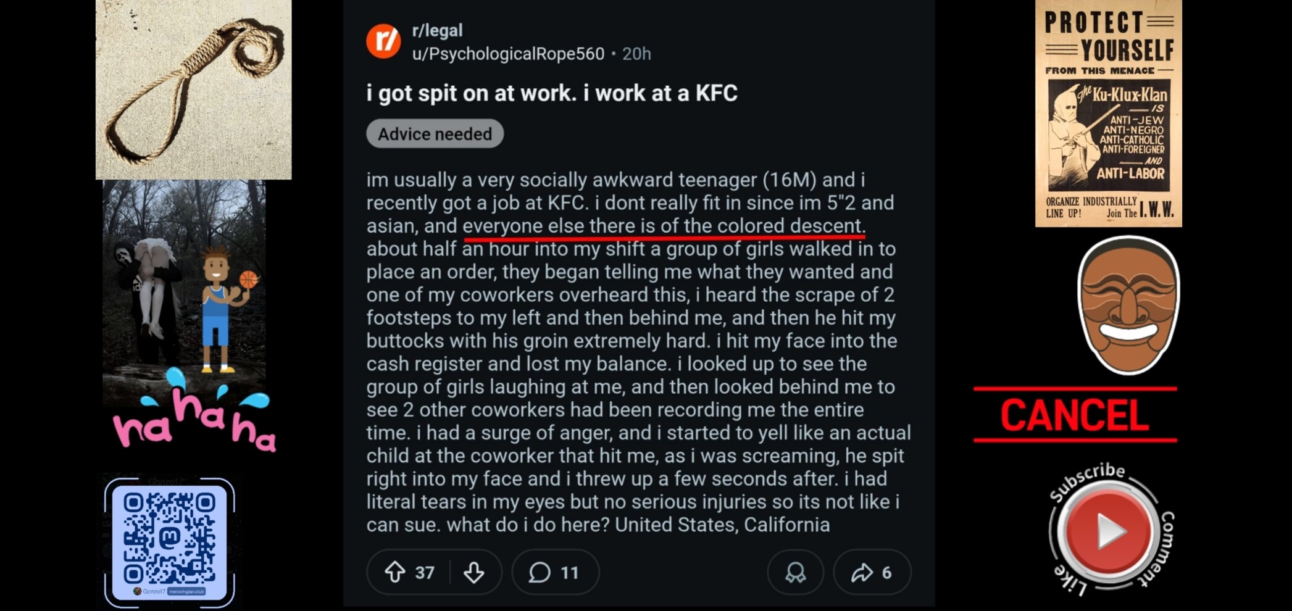1292x611 pixels.
Task: Open the "Protect Yourself" poster image
Action: [x=1108, y=114]
